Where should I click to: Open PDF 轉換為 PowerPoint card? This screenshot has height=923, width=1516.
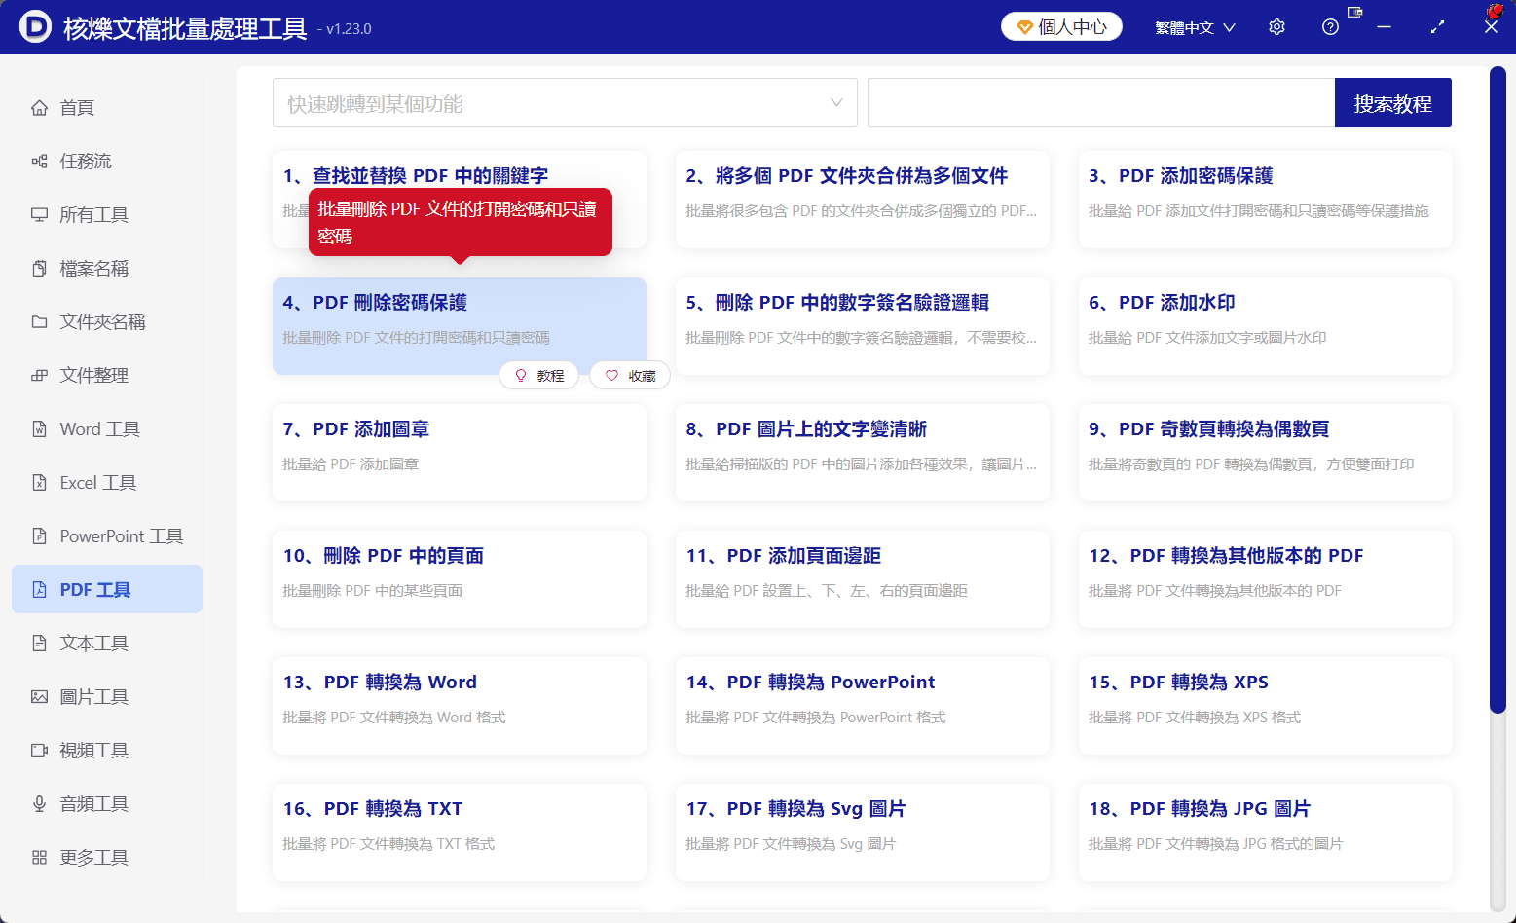[863, 706]
